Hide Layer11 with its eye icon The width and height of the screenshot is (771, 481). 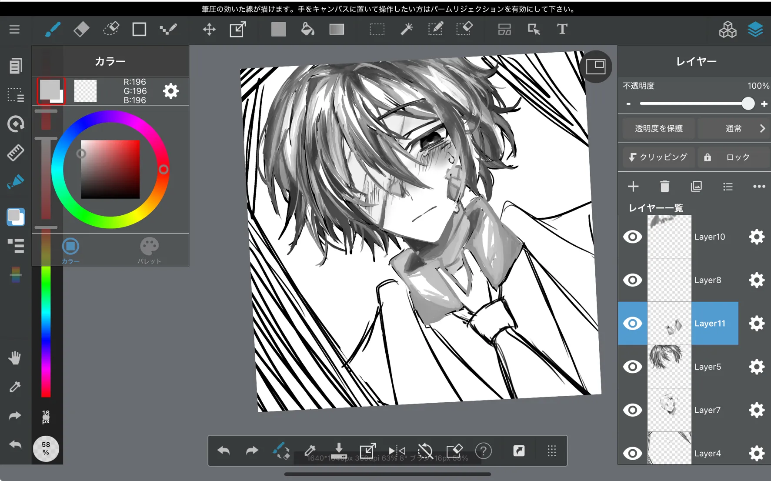pos(633,323)
